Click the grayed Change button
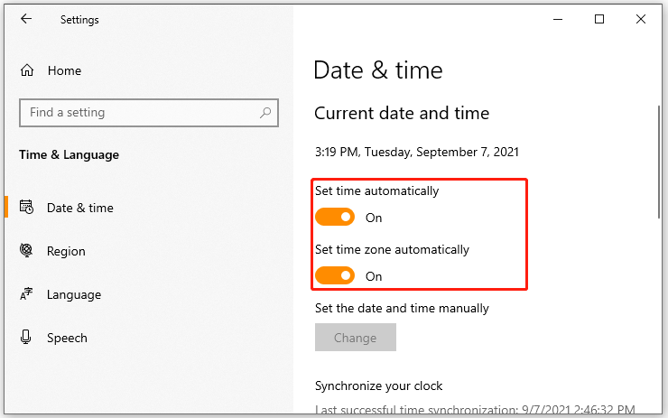Viewport: 668px width, 418px height. point(356,337)
